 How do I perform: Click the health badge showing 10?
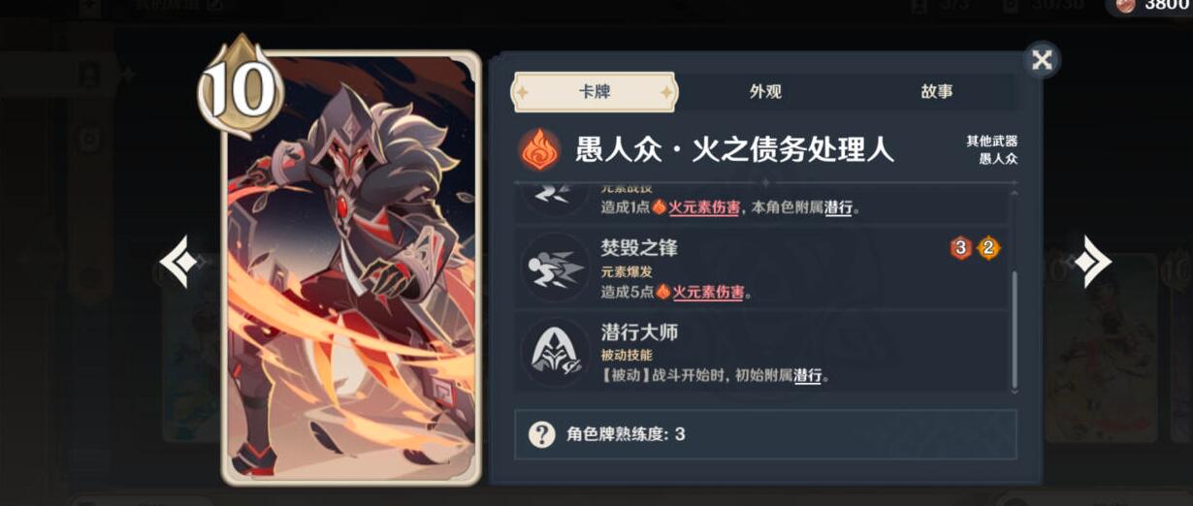click(x=240, y=89)
